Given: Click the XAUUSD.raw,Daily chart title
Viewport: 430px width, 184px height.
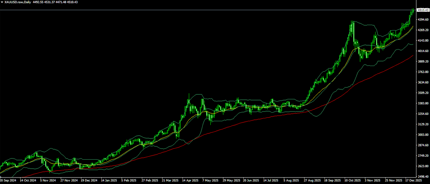Looking at the screenshot, I should (17, 2).
